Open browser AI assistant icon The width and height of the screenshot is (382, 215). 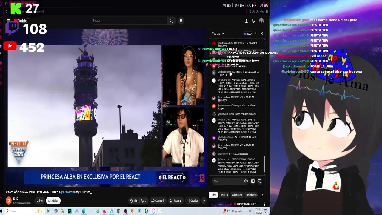click(263, 12)
